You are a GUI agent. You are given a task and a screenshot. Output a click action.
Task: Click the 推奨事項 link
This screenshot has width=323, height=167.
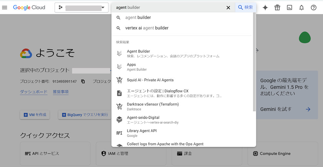60,92
